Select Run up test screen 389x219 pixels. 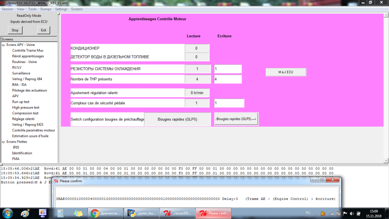click(x=21, y=102)
